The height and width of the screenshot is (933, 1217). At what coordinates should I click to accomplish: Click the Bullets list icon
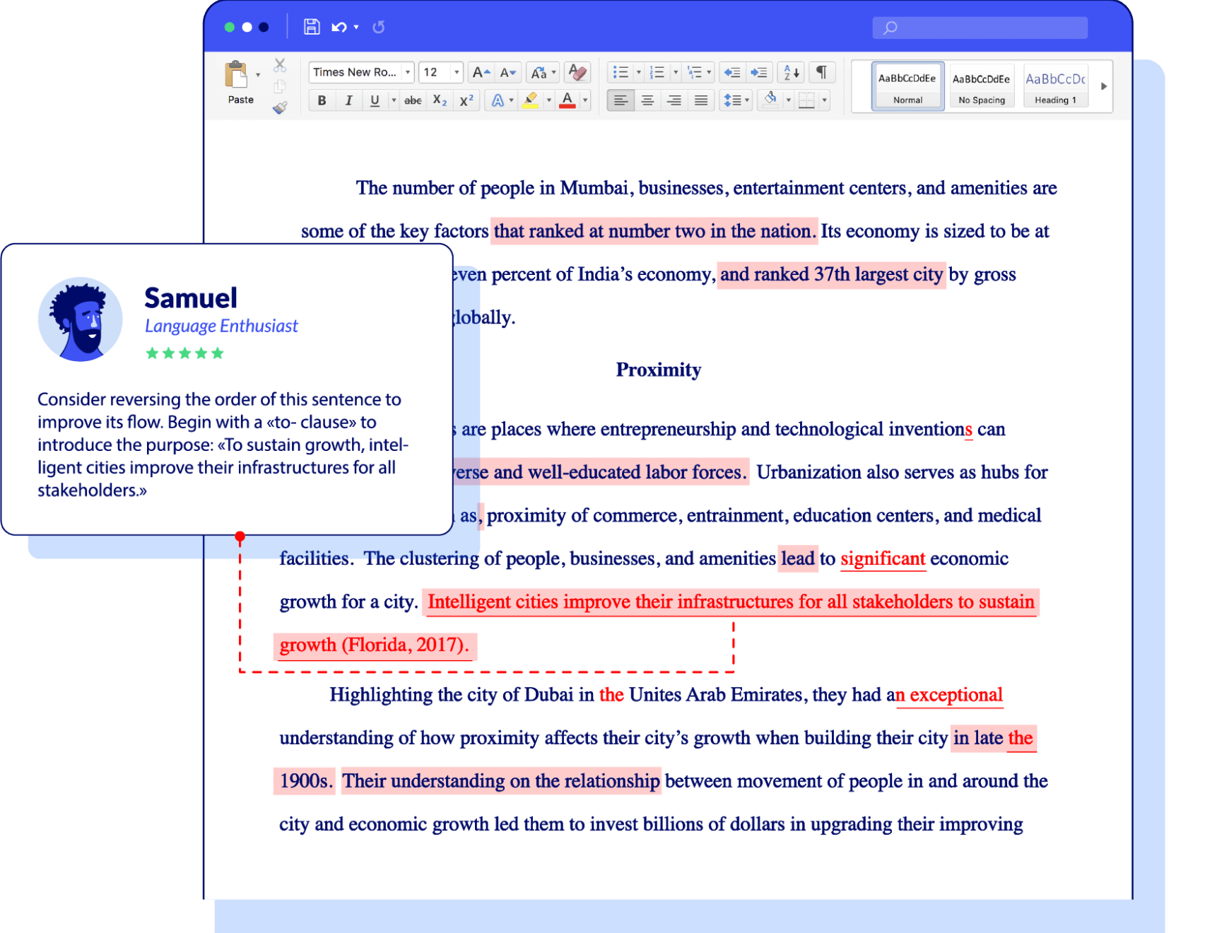point(621,72)
